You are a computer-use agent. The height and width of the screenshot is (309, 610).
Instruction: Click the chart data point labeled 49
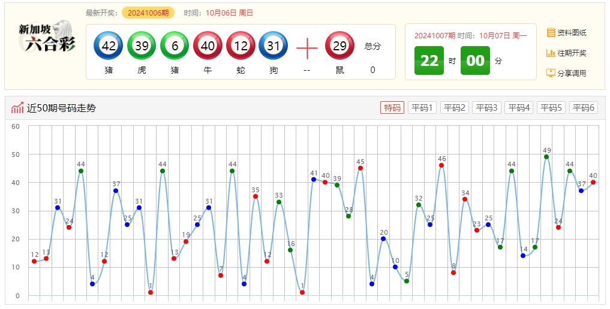(x=546, y=157)
